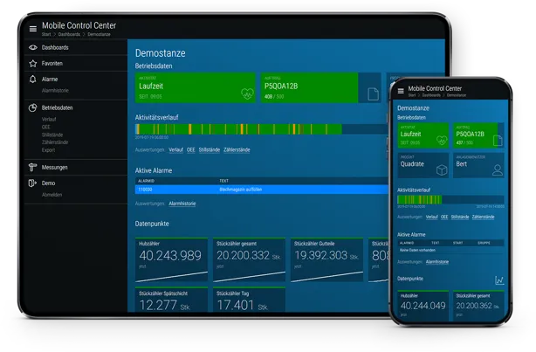Click the Dashboards eye icon in sidebar
The image size is (536, 352).
click(33, 47)
